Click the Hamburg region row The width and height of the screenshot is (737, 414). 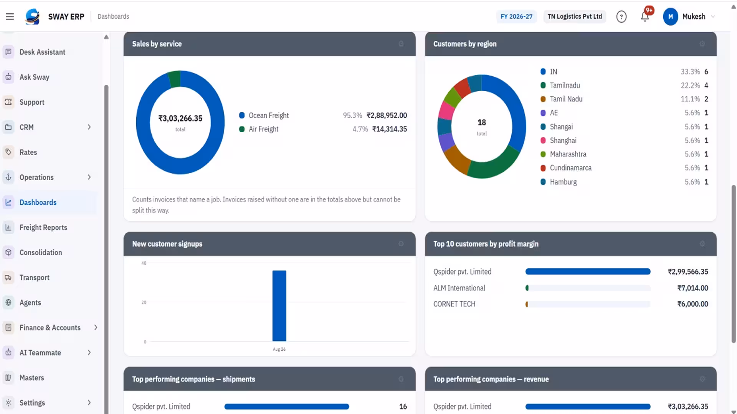(624, 182)
